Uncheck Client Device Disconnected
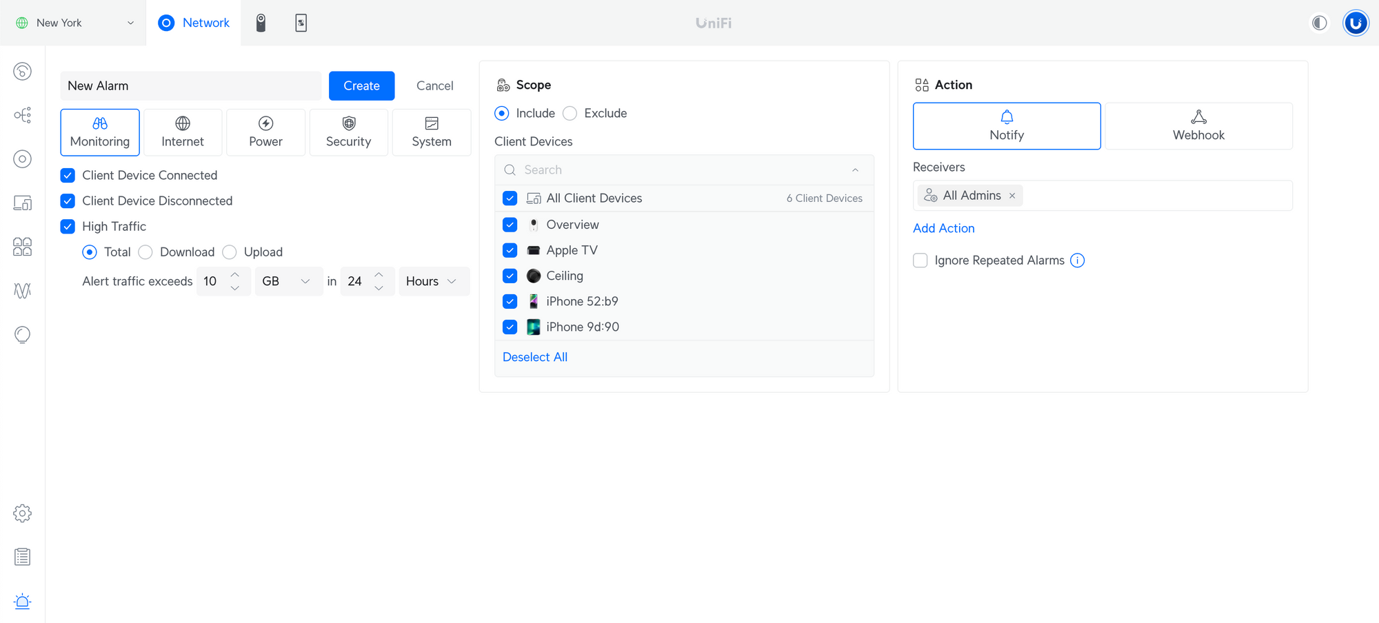The height and width of the screenshot is (623, 1379). coord(68,201)
